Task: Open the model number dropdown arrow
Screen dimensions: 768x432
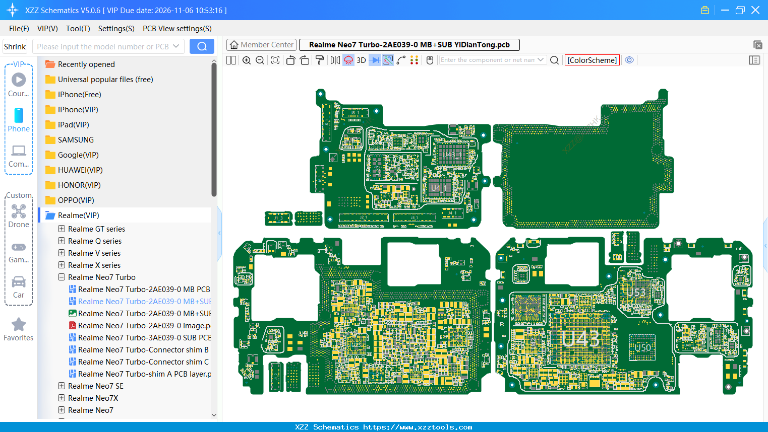Action: coord(176,46)
